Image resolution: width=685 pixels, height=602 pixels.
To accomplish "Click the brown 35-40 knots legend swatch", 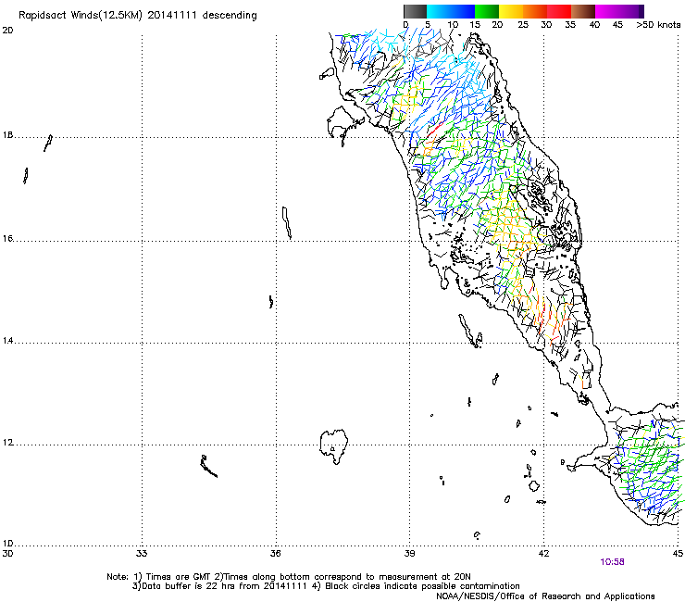I will [583, 11].
